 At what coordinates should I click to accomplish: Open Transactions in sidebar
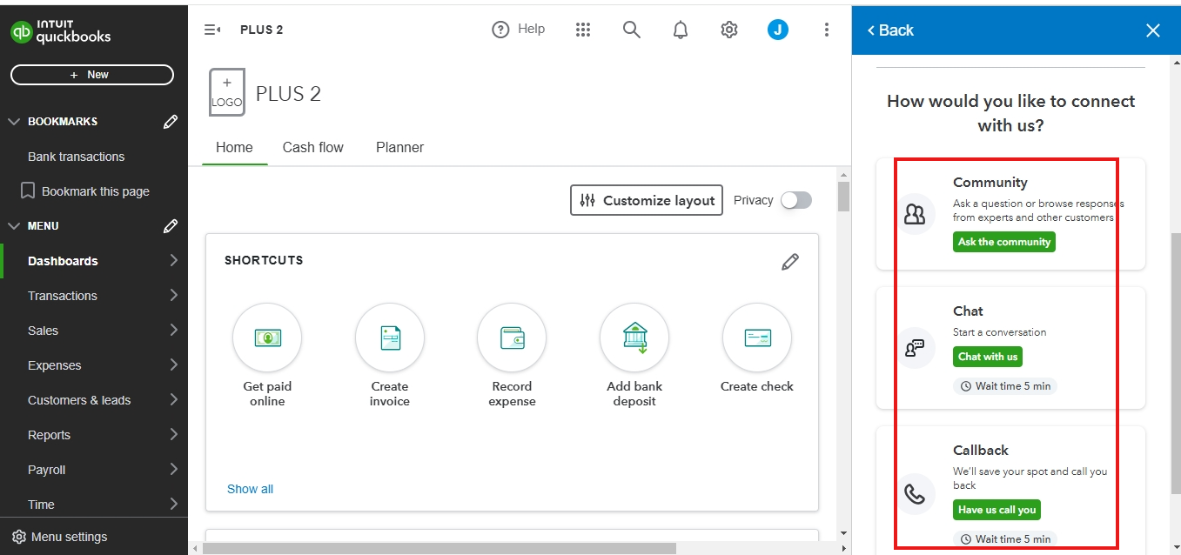coord(63,296)
